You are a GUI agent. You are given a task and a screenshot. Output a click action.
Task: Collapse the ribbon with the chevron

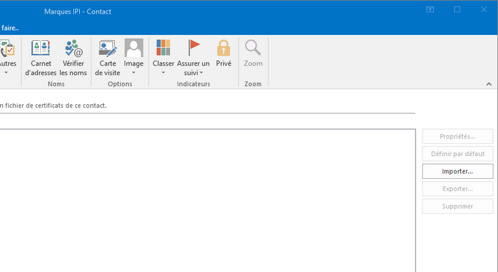488,84
